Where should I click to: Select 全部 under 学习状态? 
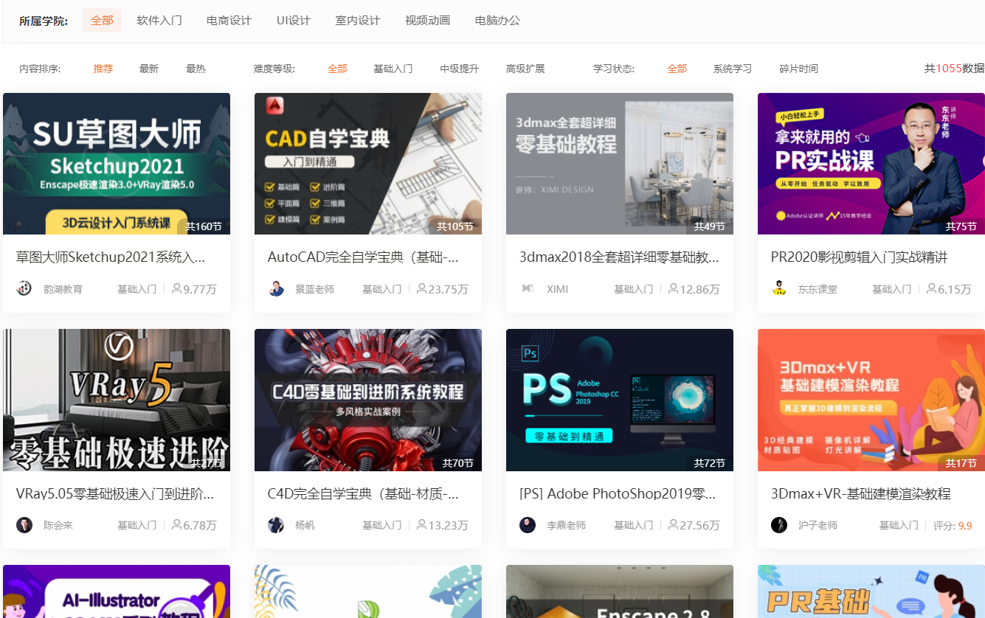coord(677,69)
